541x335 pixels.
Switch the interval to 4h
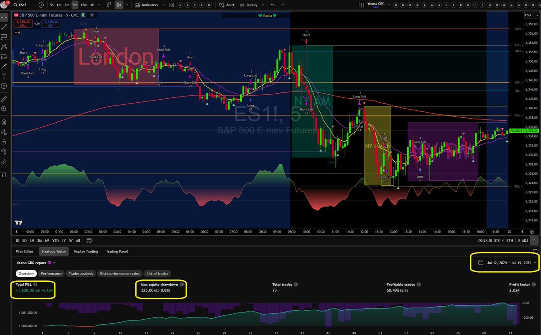[x=92, y=5]
